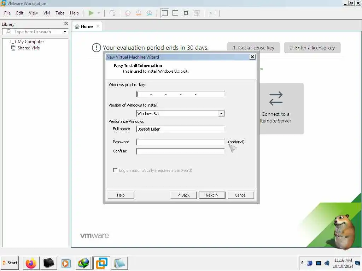This screenshot has width=362, height=271.
Task: Open the power options dropdown arrow
Action: click(99, 13)
